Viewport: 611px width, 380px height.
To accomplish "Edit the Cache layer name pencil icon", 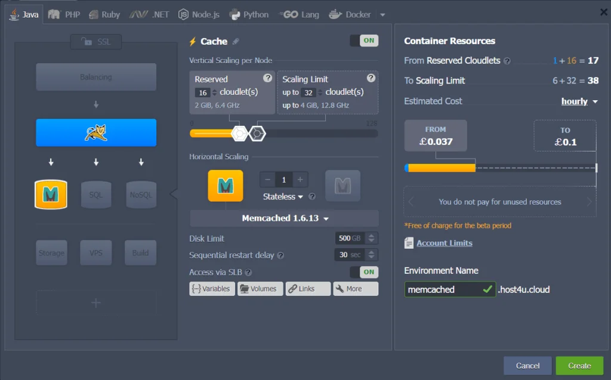I will (236, 41).
